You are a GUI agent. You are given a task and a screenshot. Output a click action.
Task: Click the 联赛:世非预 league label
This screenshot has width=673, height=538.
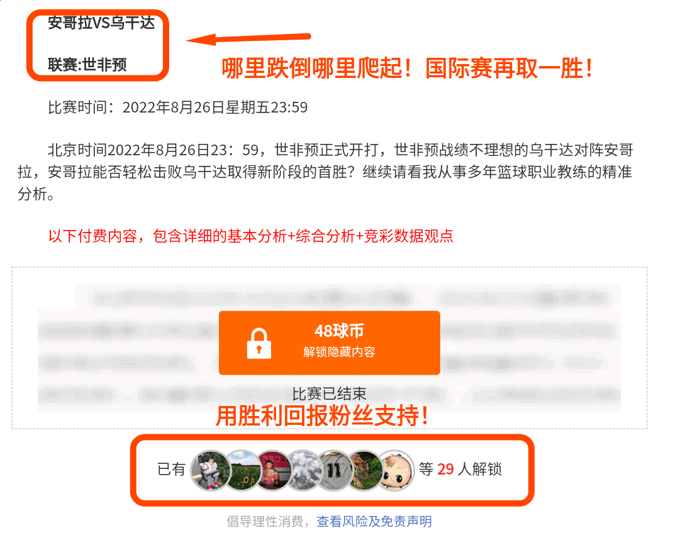tap(87, 65)
